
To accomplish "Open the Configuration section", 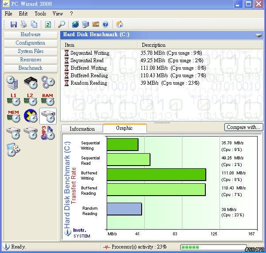I will (x=31, y=43).
